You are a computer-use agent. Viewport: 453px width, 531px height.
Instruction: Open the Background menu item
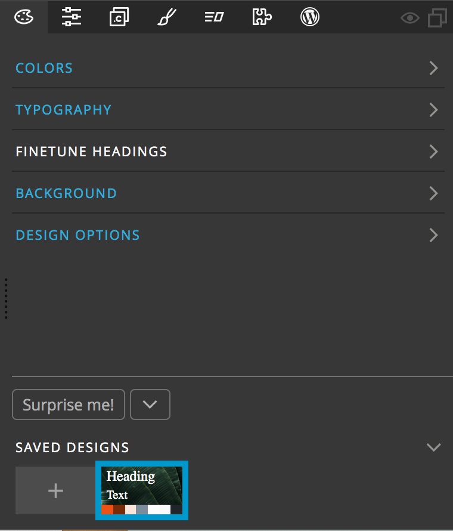[228, 193]
